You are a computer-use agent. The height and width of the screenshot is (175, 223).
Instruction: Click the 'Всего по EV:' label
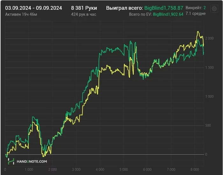point(140,14)
